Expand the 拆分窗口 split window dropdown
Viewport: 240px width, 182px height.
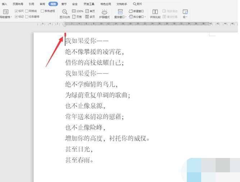145,17
